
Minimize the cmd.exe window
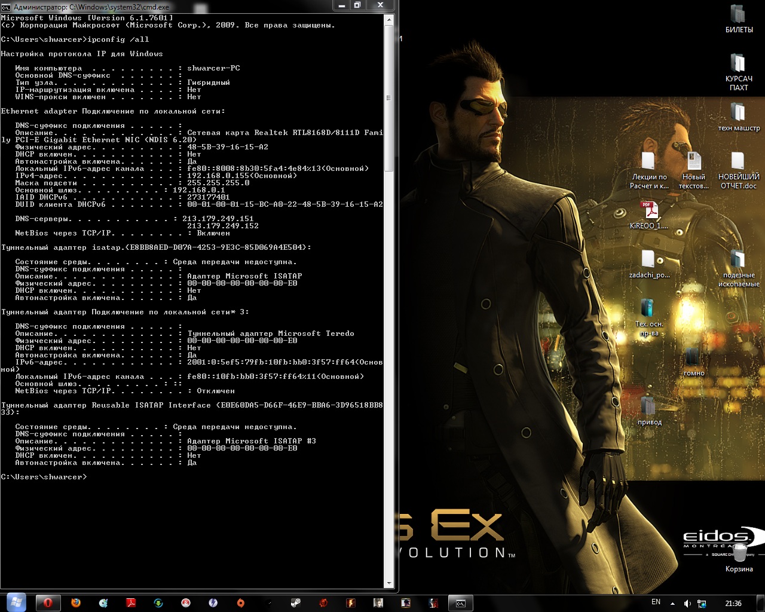pos(342,5)
